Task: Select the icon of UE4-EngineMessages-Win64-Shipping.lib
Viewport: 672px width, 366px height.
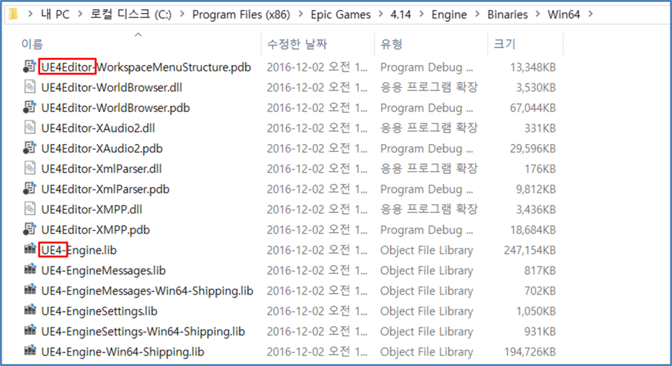Action: click(x=30, y=289)
